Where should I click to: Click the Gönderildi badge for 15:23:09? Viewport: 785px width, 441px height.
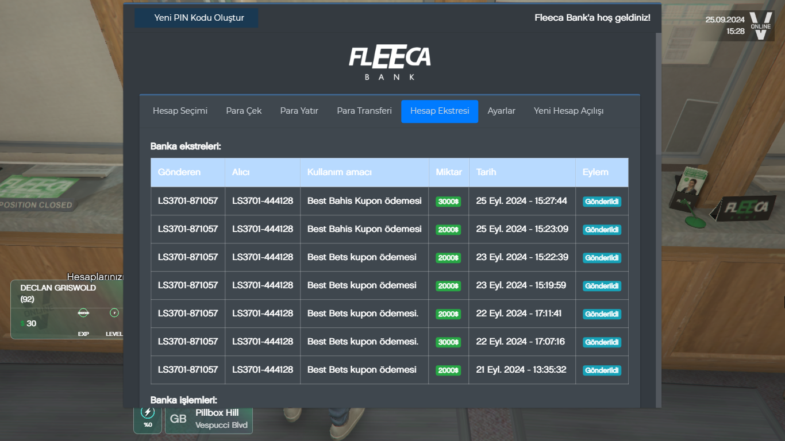(602, 230)
